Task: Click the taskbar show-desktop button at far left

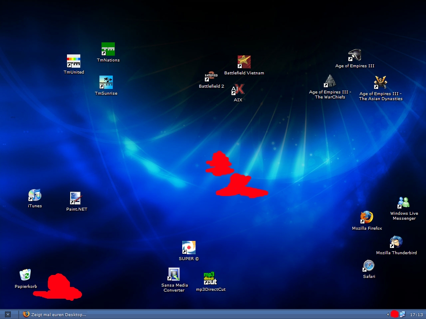Action: click(x=8, y=314)
